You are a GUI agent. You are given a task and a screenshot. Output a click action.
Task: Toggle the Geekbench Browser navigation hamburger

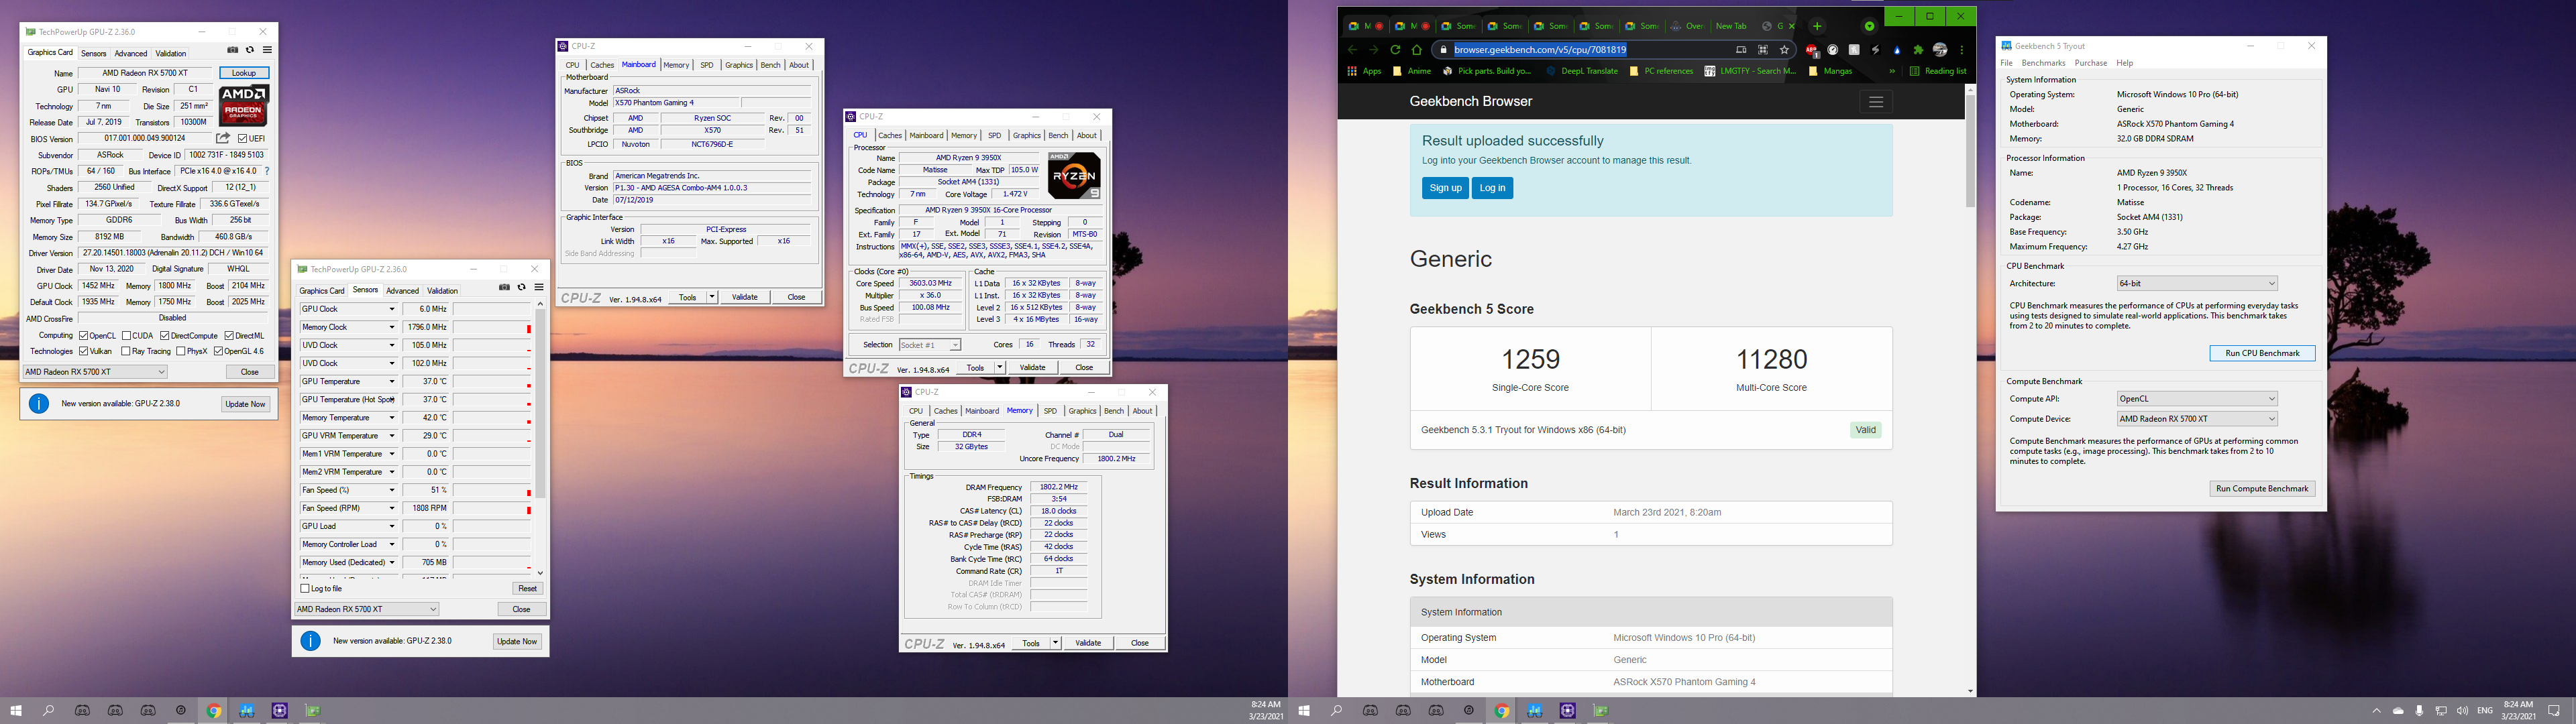click(1875, 102)
